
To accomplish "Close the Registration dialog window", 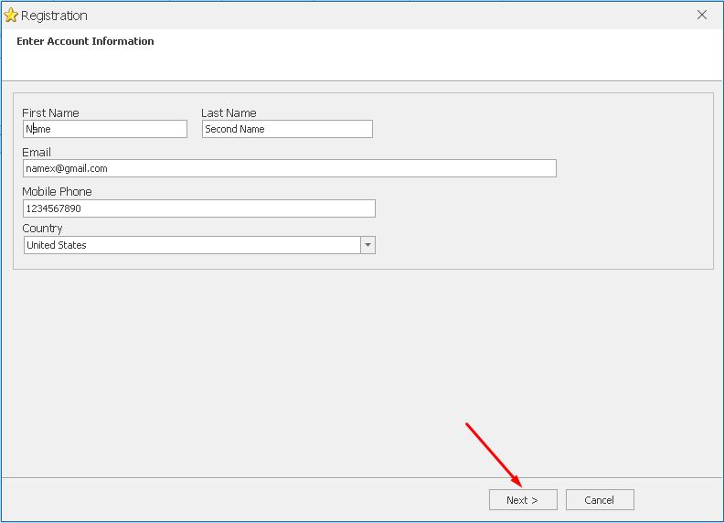I will 702,15.
